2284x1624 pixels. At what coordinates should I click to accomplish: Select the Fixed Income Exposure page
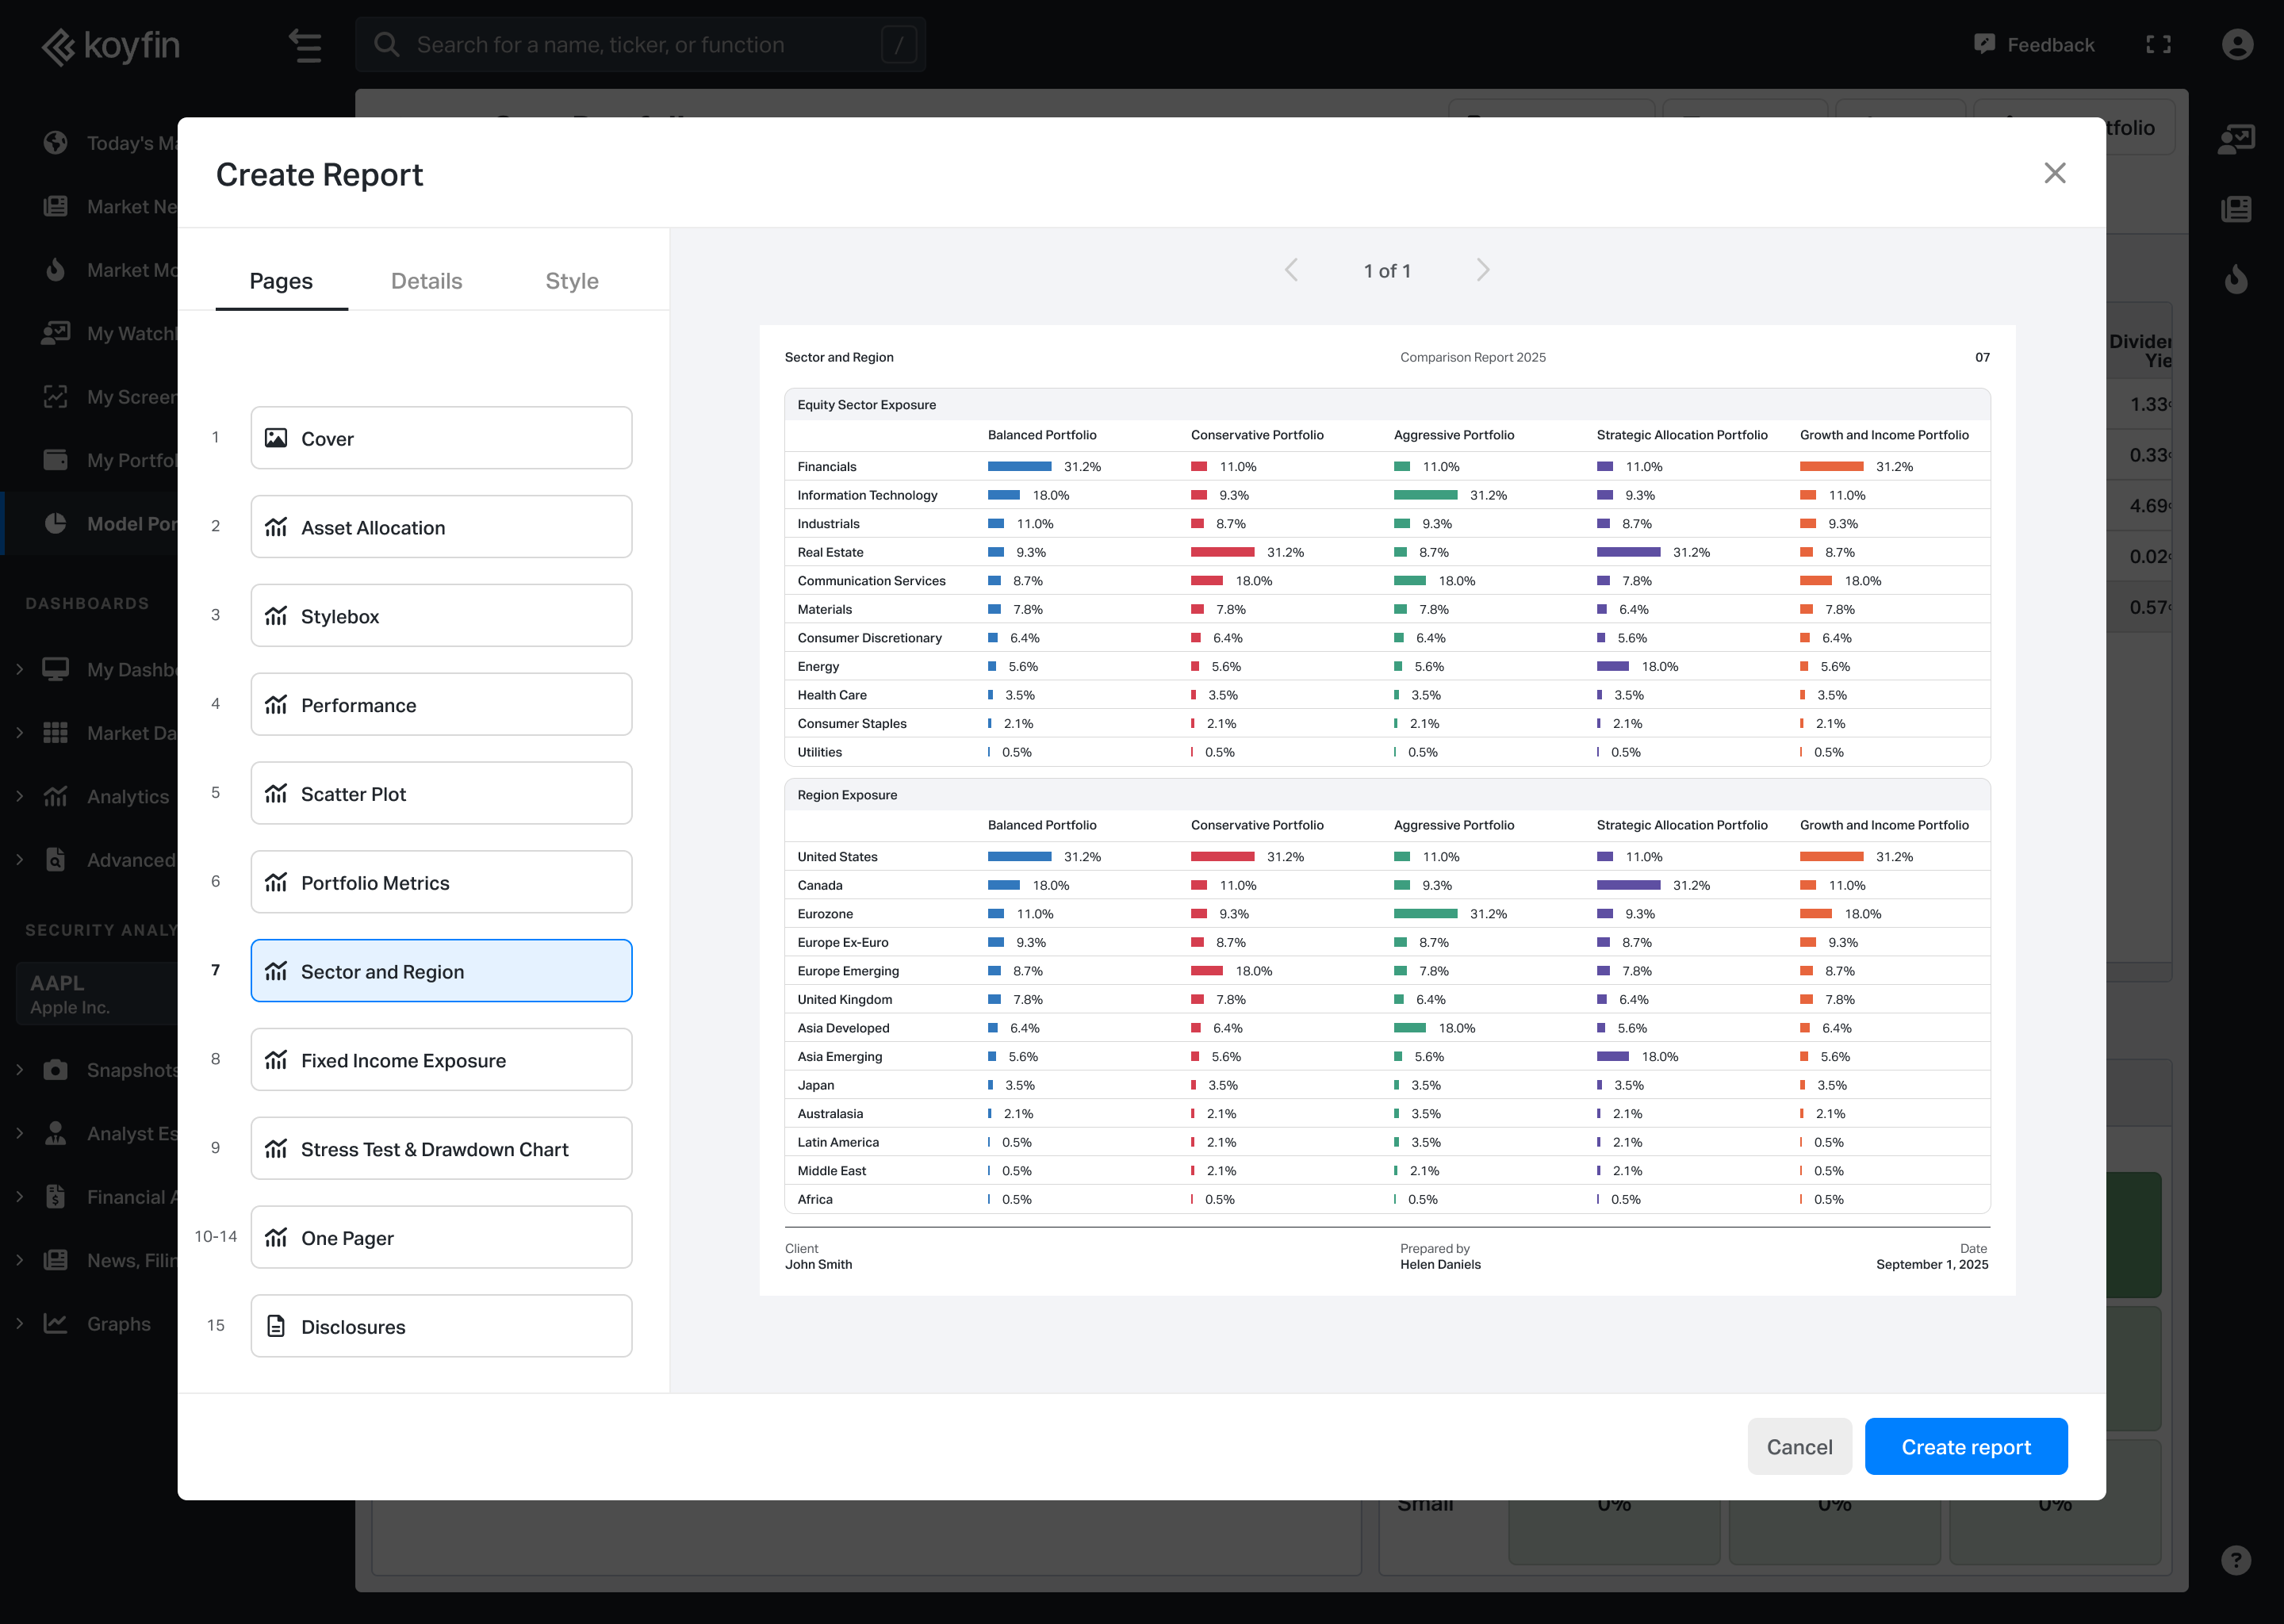pos(441,1060)
